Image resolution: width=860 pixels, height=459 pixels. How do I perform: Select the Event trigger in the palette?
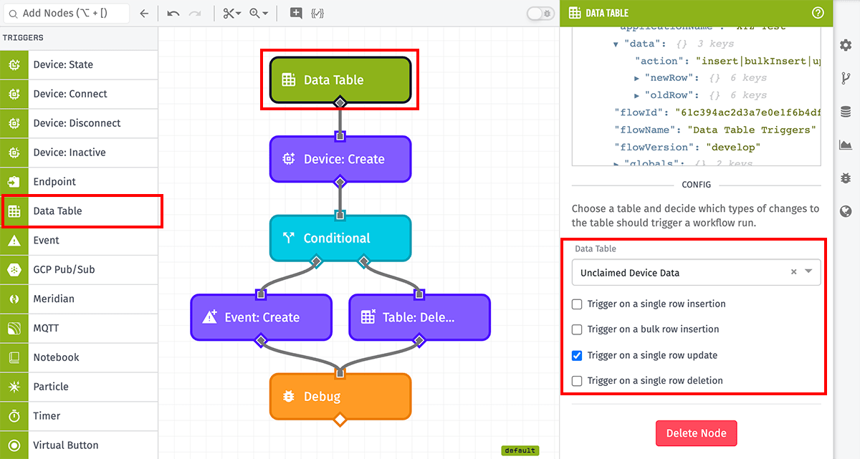click(79, 241)
